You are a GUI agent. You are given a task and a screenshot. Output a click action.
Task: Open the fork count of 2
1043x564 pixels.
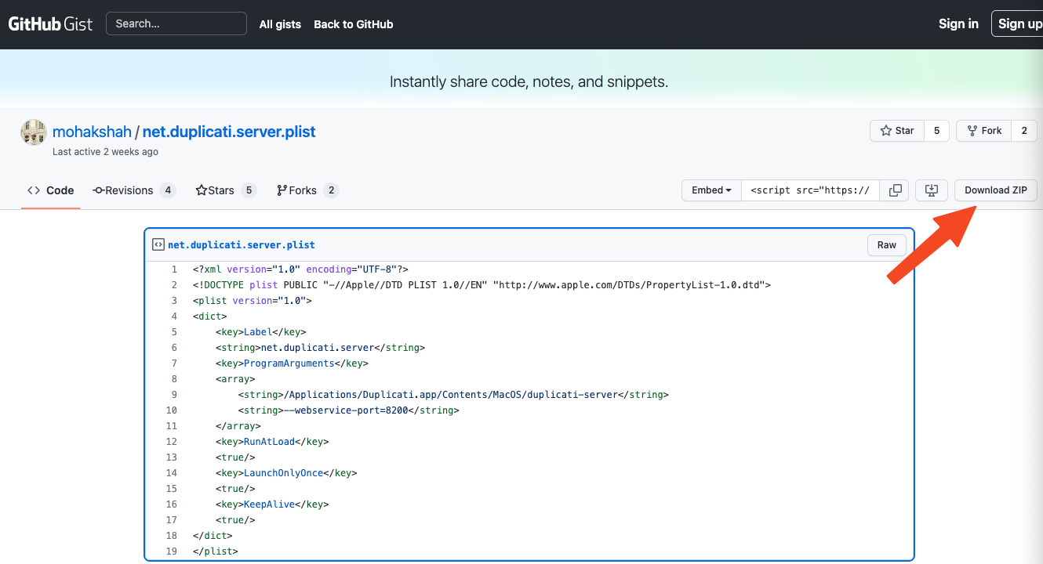[1023, 131]
